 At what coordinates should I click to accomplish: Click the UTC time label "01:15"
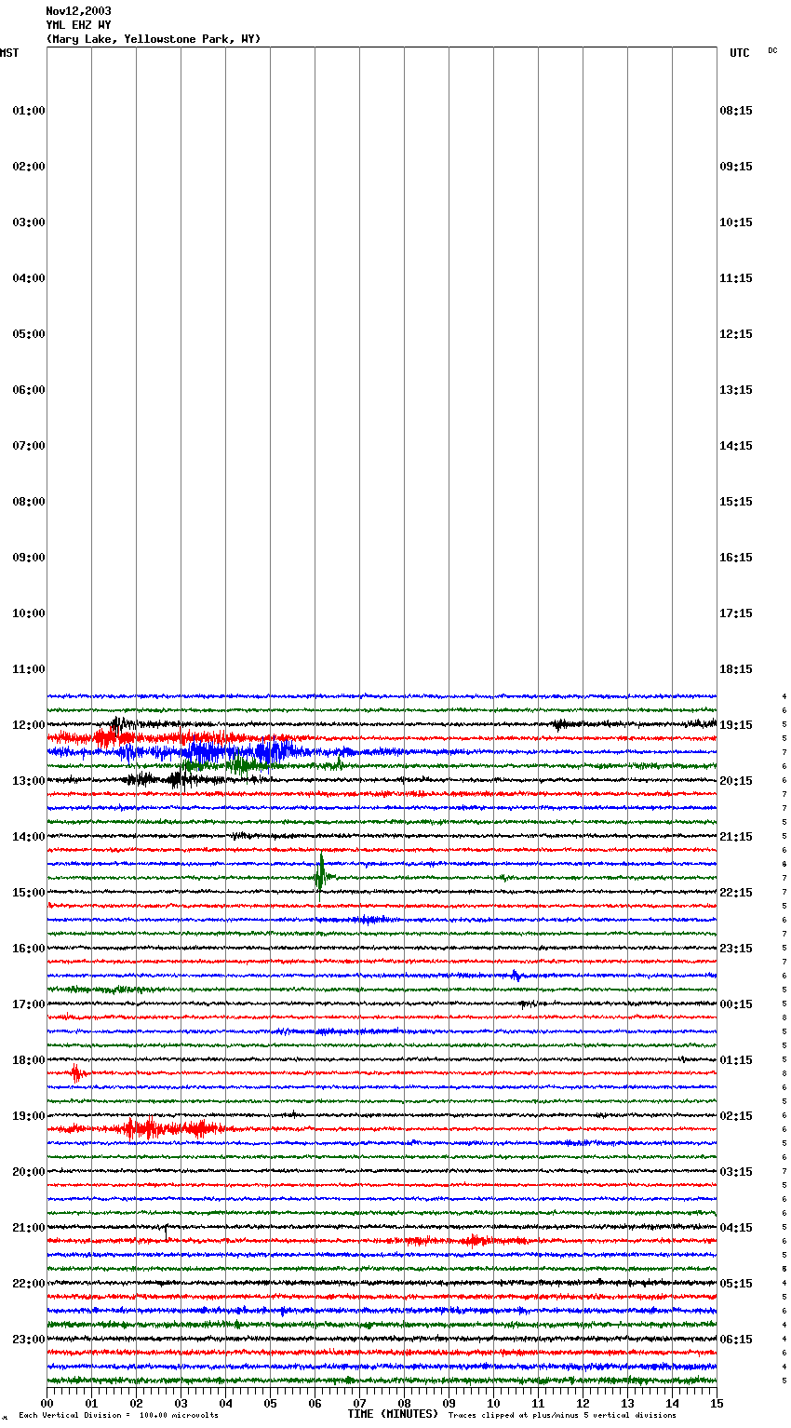tap(736, 1060)
